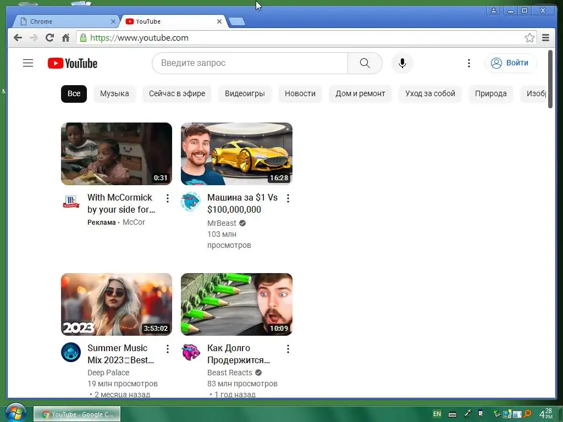Bookmark this page with star icon
The width and height of the screenshot is (563, 422).
coord(529,38)
